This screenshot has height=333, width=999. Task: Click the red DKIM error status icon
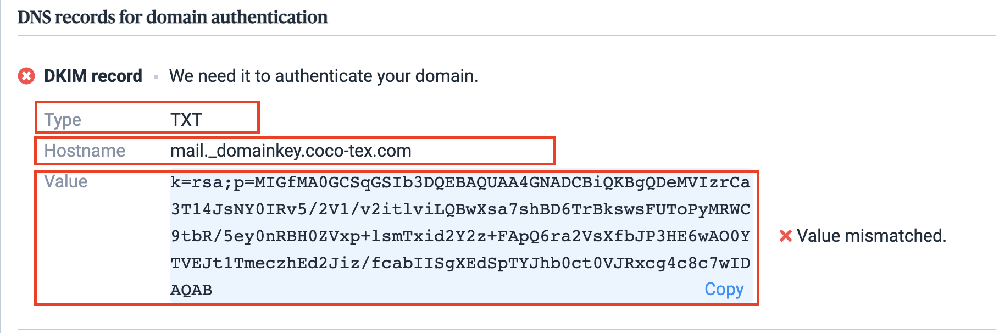(x=26, y=76)
